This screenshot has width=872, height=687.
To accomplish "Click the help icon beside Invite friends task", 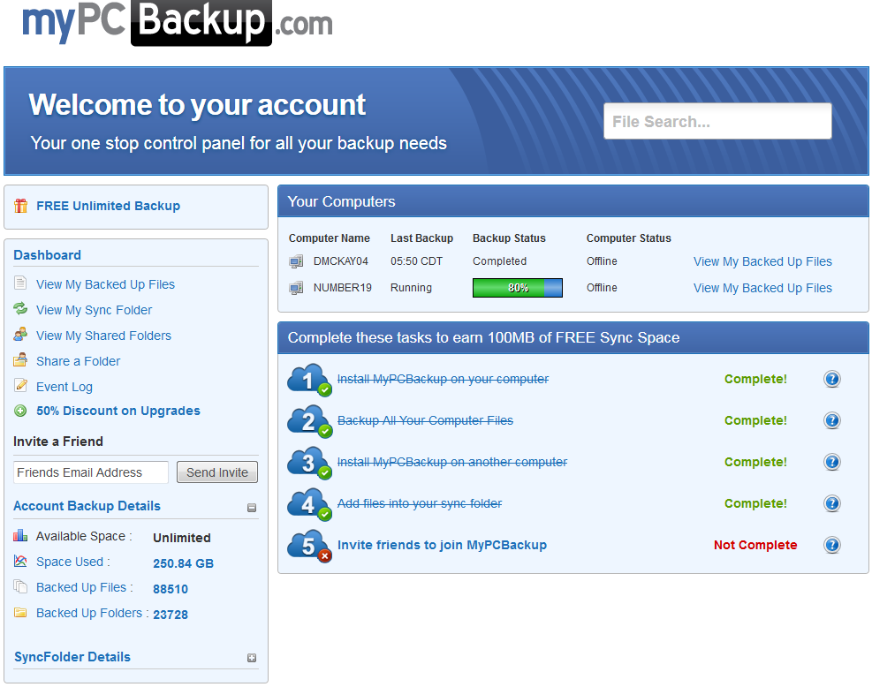I will click(x=831, y=545).
